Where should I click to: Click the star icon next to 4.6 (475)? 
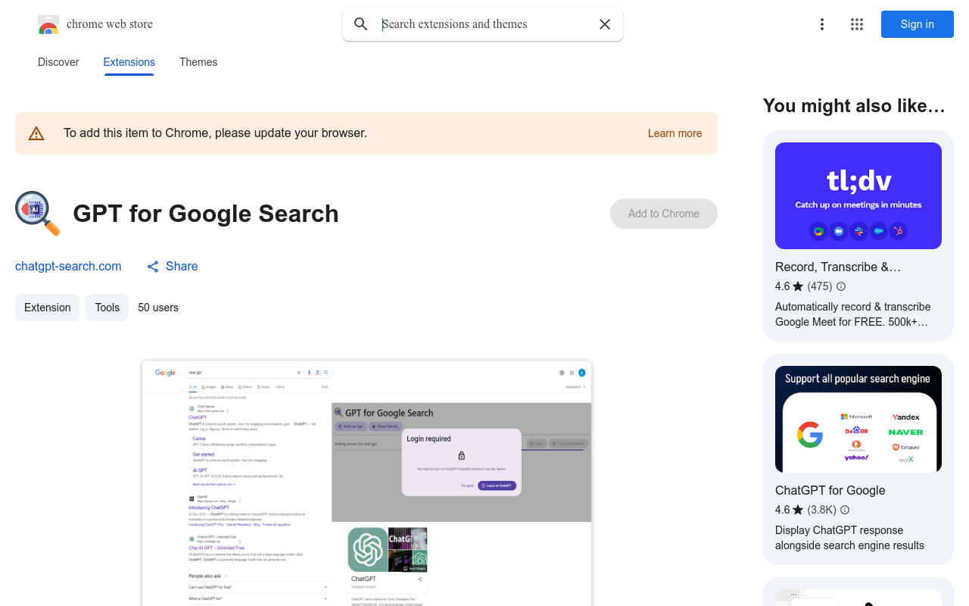(798, 286)
